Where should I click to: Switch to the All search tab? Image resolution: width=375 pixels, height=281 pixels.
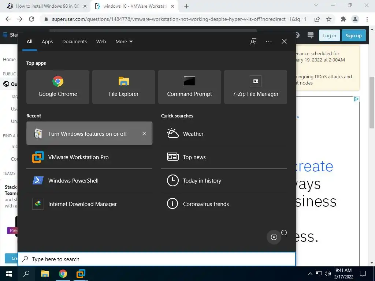pos(29,42)
